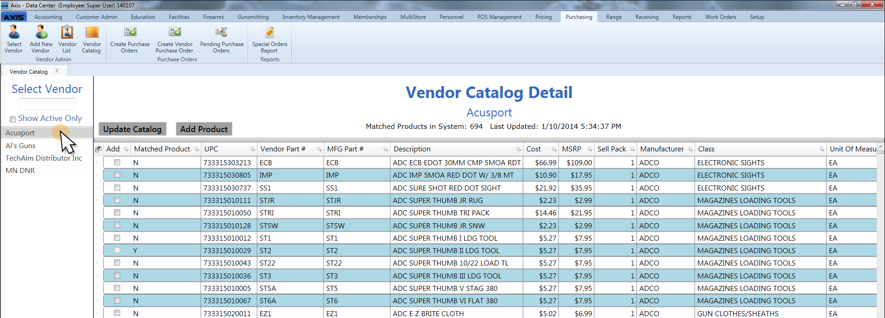Open the Select Vendor ribbon icon
The width and height of the screenshot is (885, 318).
pyautogui.click(x=14, y=39)
